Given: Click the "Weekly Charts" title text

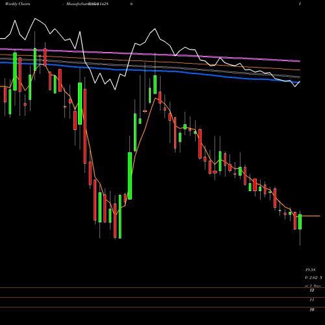Looking at the screenshot, I should [18, 4].
